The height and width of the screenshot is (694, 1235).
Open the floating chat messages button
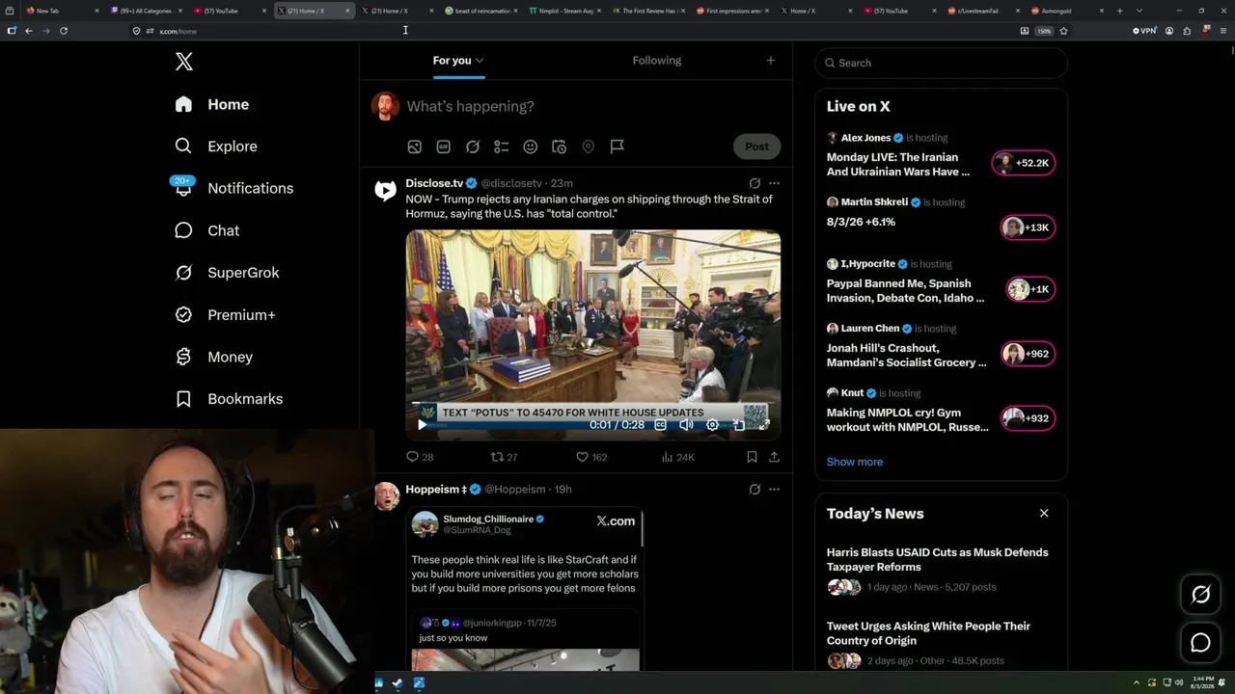tap(1200, 643)
